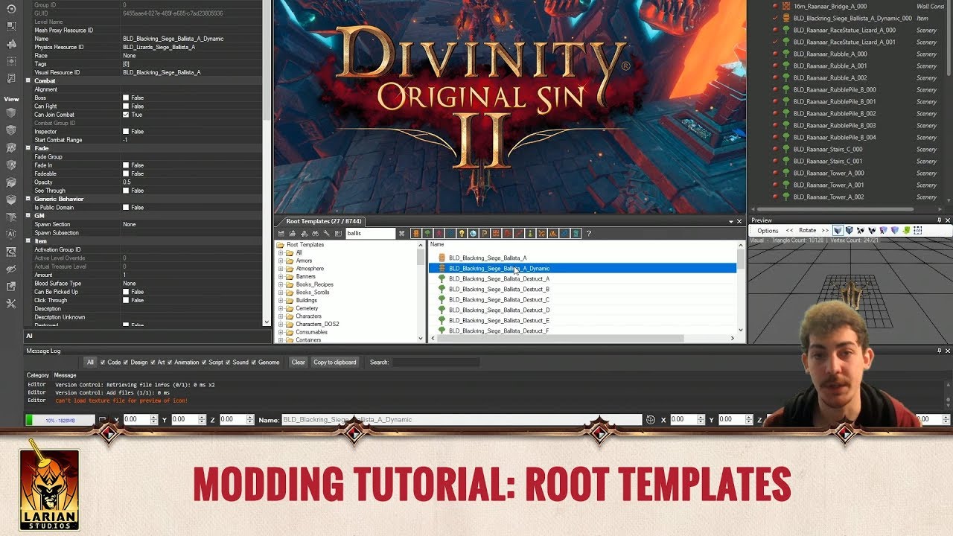This screenshot has width=953, height=536.
Task: Toggle the item barrel filter icon
Action: click(417, 234)
